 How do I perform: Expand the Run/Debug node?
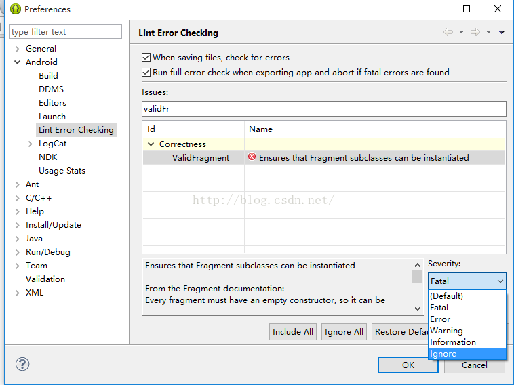tap(18, 252)
